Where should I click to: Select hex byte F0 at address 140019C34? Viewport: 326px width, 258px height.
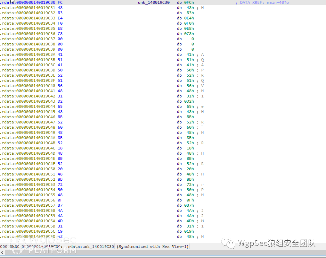pos(60,23)
